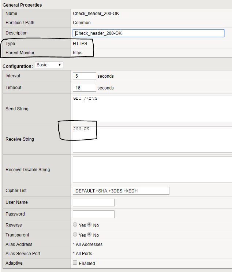
Task: Focus the Password field
Action: click(x=94, y=214)
